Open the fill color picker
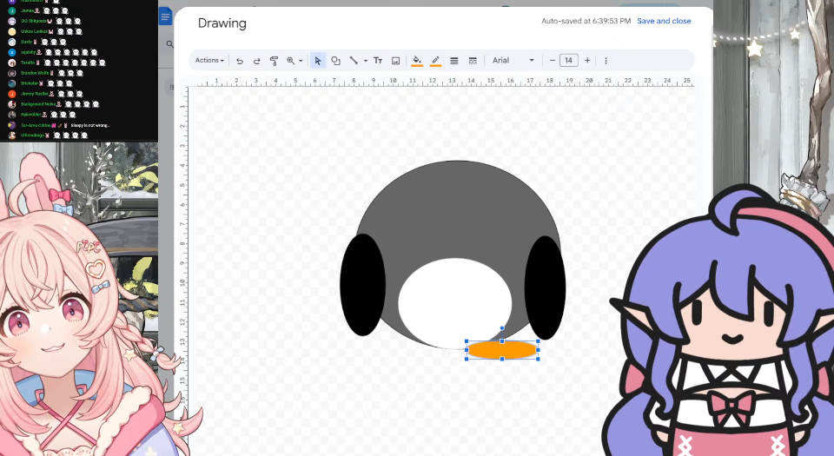834x456 pixels. (x=417, y=61)
